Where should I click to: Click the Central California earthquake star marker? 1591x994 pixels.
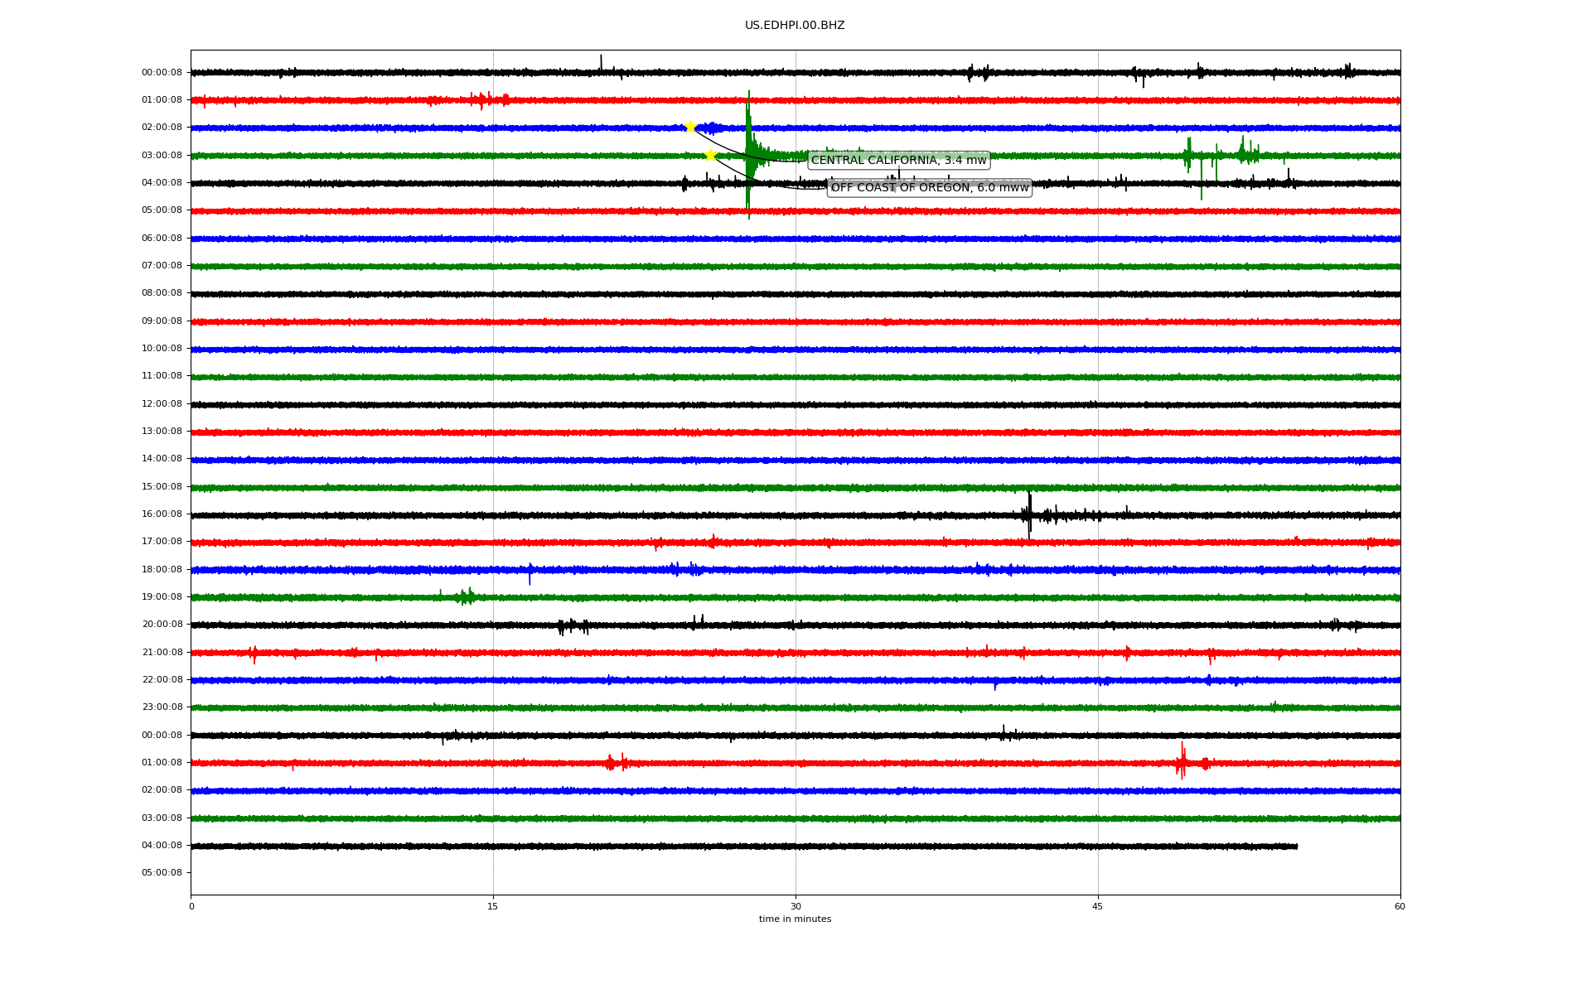tap(690, 127)
